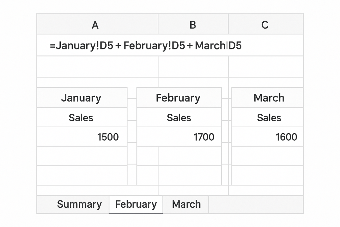Select the February header cell in table
The height and width of the screenshot is (227, 340).
click(x=178, y=98)
